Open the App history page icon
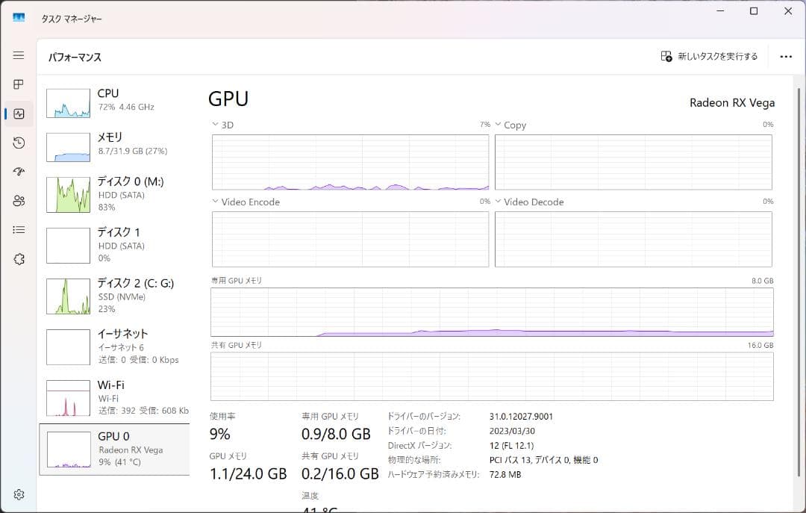Viewport: 806px width, 513px height. tap(19, 143)
